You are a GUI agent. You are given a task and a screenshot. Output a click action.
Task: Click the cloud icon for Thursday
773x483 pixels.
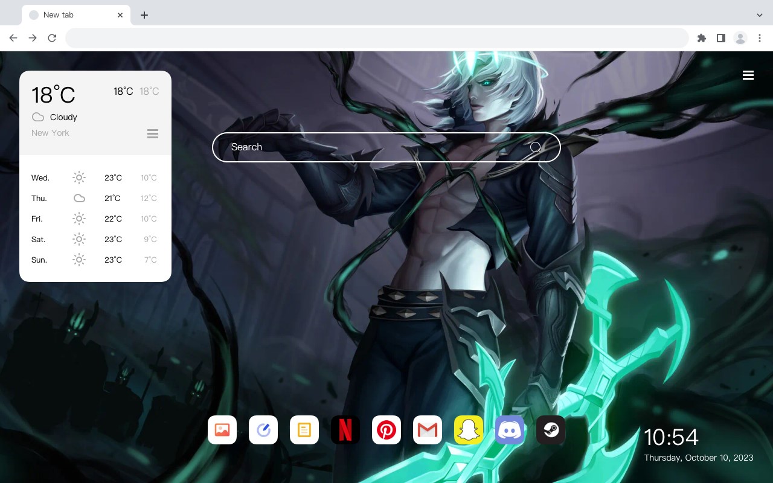tap(79, 198)
